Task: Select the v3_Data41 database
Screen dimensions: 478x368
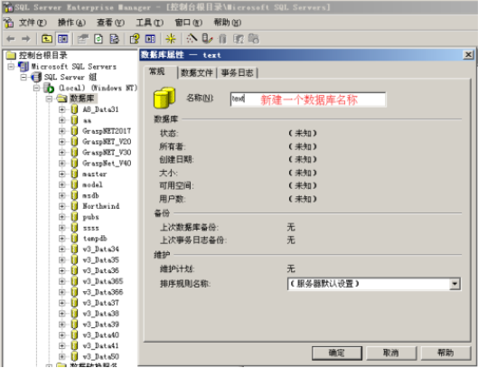Action: pos(100,345)
